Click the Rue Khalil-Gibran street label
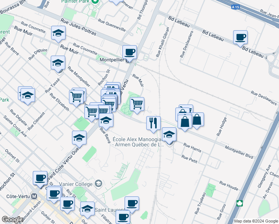Image resolution: width=279 pixels, height=224 pixels. point(163,42)
